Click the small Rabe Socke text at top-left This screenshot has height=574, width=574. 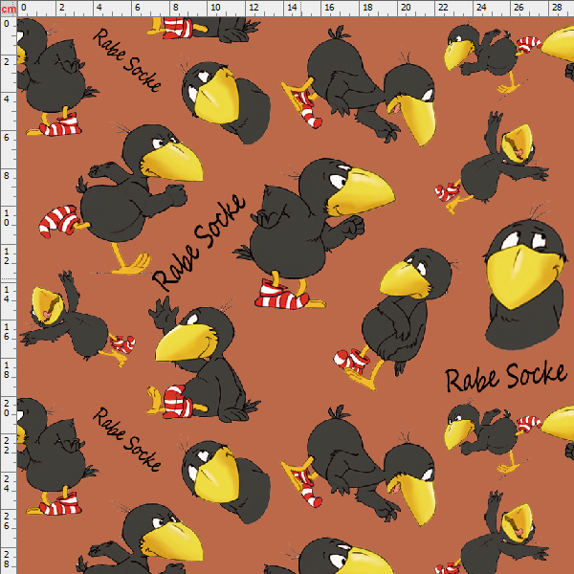point(127,59)
